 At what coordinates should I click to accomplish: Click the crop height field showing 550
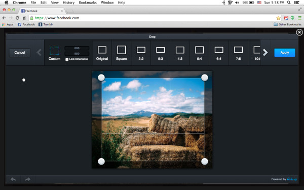click(77, 54)
